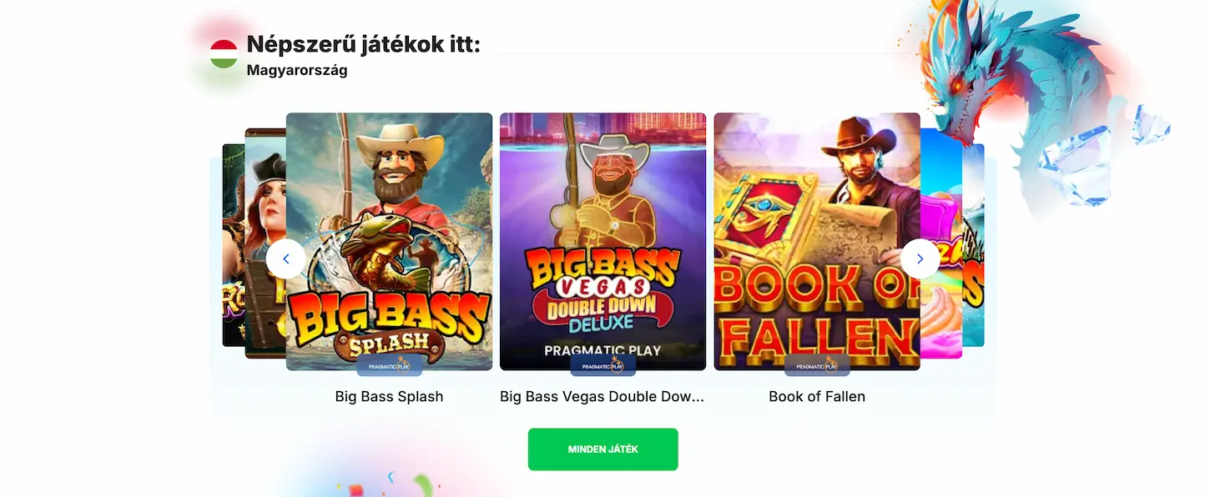Select the leftmost hidden dark game card
Image resolution: width=1210 pixels, height=497 pixels.
pyautogui.click(x=234, y=245)
